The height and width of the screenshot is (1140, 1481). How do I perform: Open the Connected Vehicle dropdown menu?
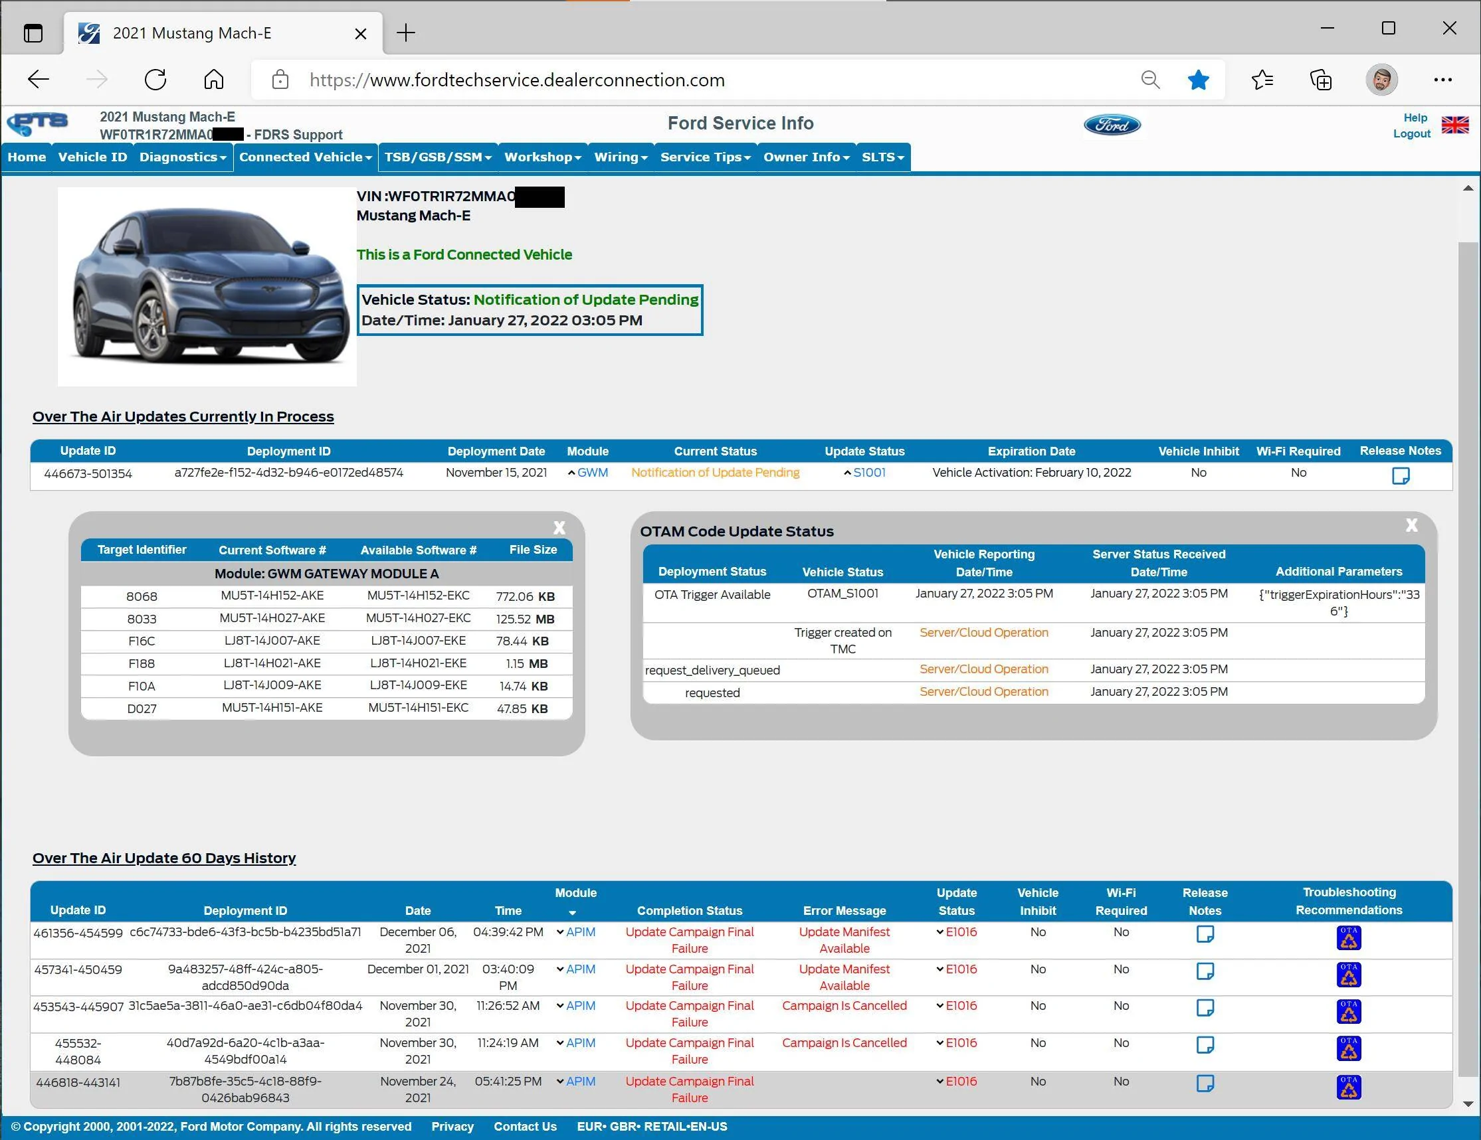(x=305, y=157)
